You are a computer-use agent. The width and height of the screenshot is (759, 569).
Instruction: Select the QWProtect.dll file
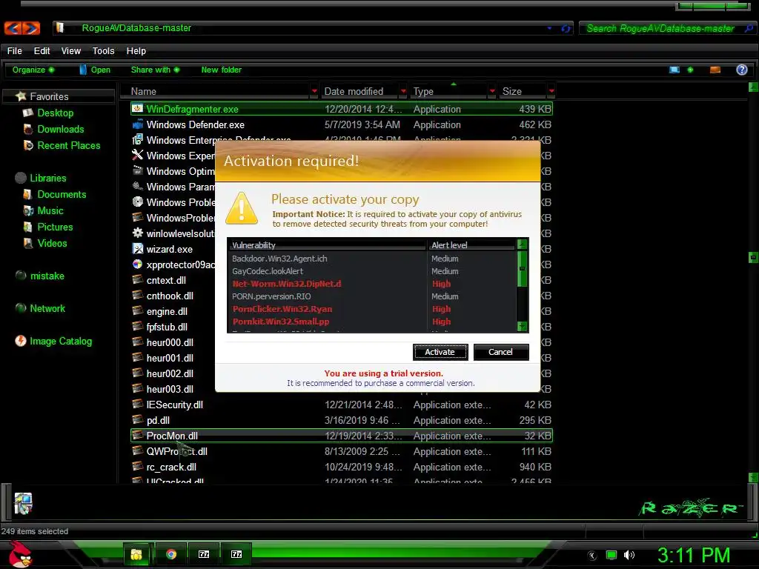(341, 451)
